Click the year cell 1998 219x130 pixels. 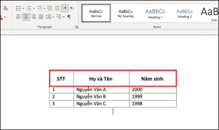tap(153, 104)
